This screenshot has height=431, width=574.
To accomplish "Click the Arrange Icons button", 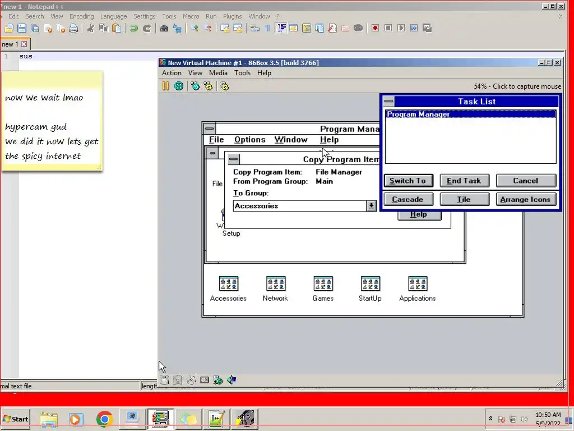I will [526, 199].
